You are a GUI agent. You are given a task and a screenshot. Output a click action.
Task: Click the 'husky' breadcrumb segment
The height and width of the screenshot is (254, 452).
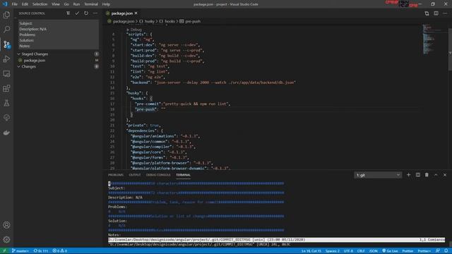point(149,21)
